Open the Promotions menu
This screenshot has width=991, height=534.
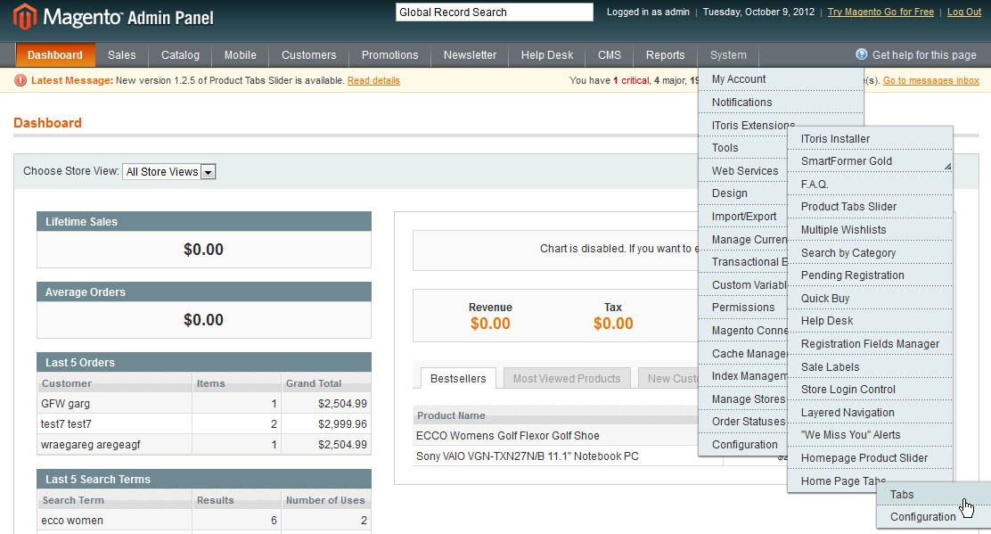[390, 55]
